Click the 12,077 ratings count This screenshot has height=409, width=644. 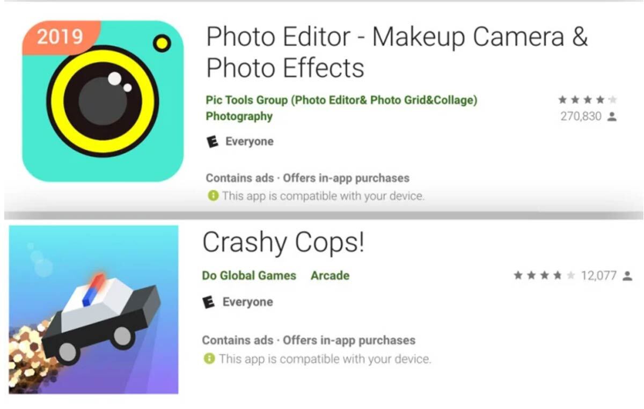pyautogui.click(x=599, y=276)
